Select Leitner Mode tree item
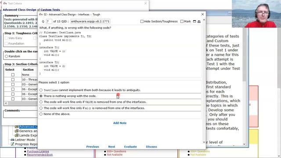Screen dimensions: 281x158 tap(25, 140)
